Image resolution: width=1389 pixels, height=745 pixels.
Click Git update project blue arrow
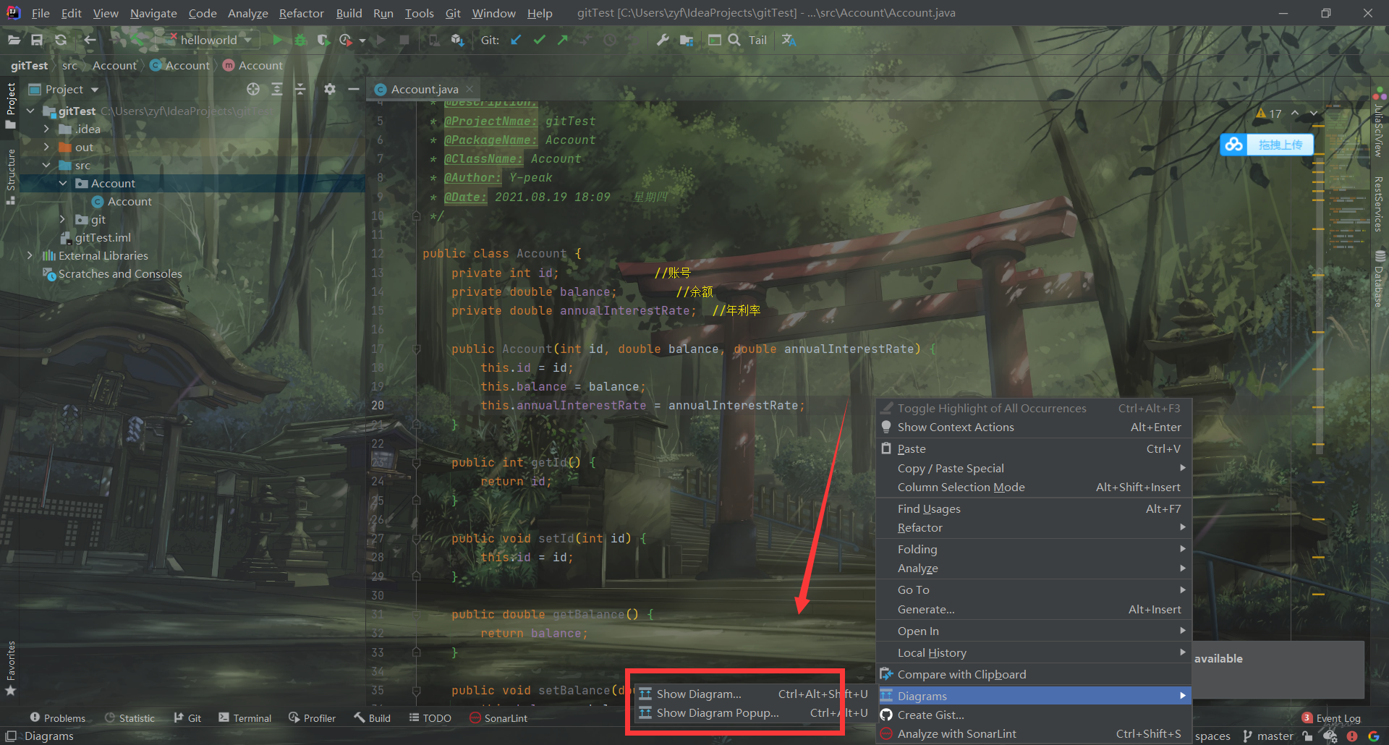[516, 40]
